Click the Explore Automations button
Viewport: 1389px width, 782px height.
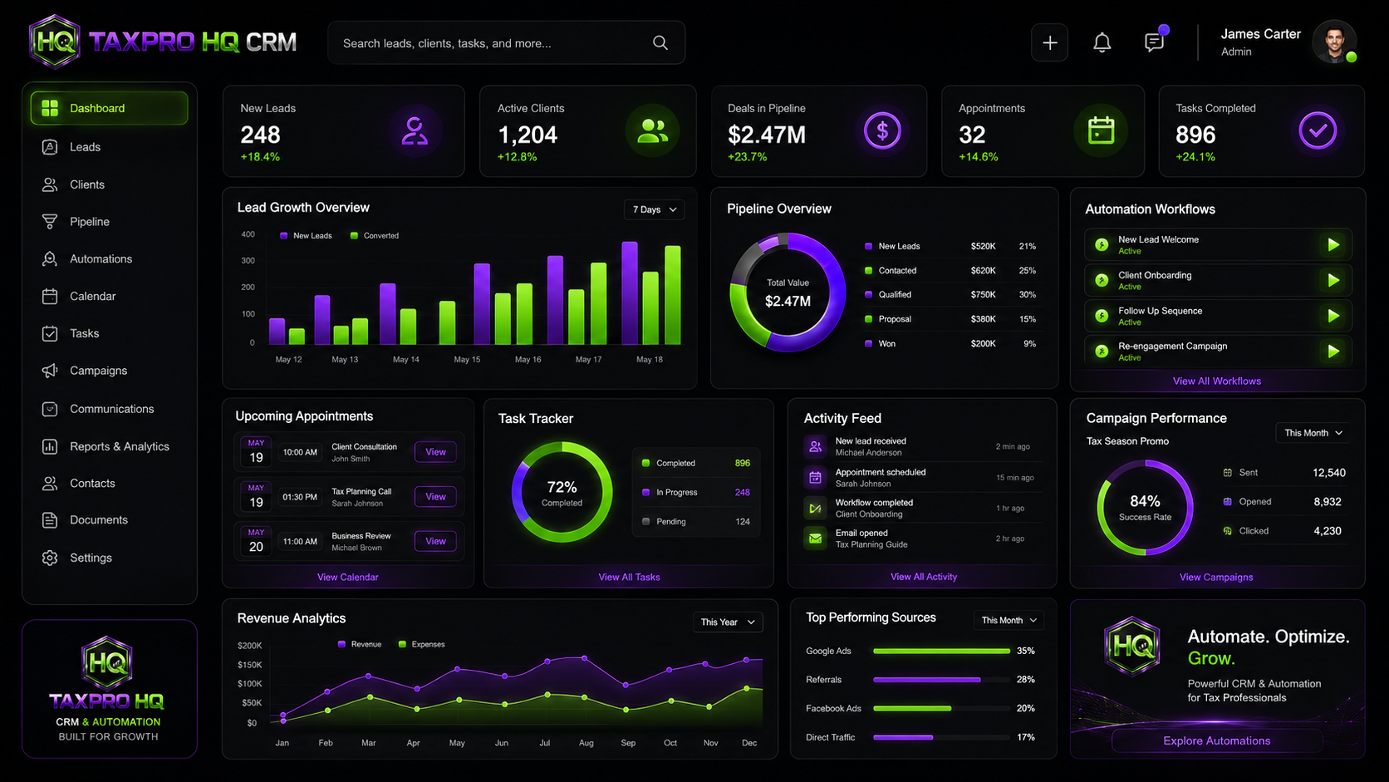pos(1216,740)
